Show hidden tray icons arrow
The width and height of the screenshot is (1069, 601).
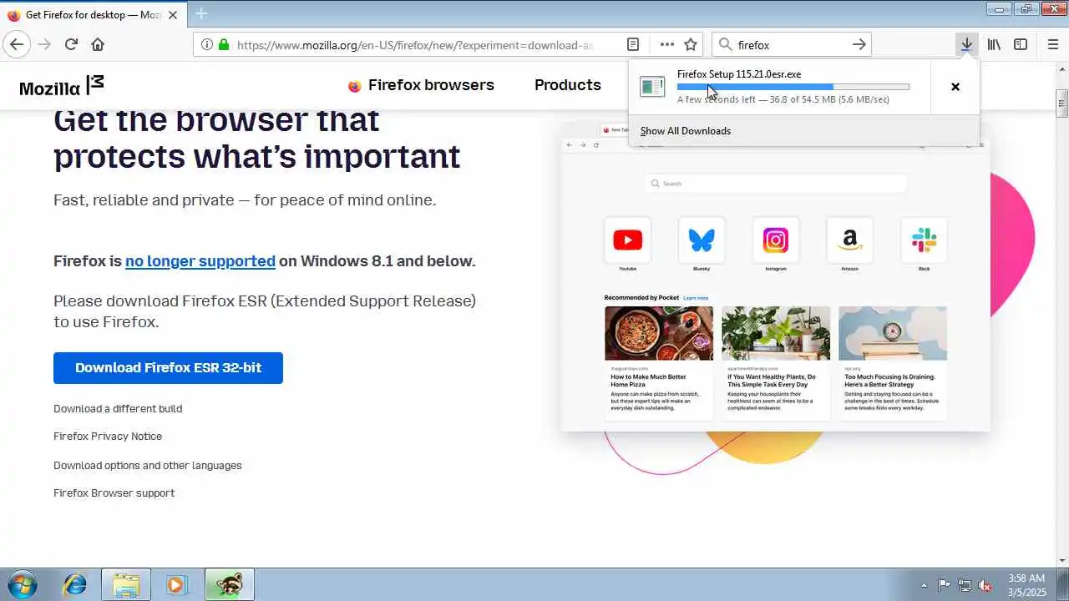[924, 585]
